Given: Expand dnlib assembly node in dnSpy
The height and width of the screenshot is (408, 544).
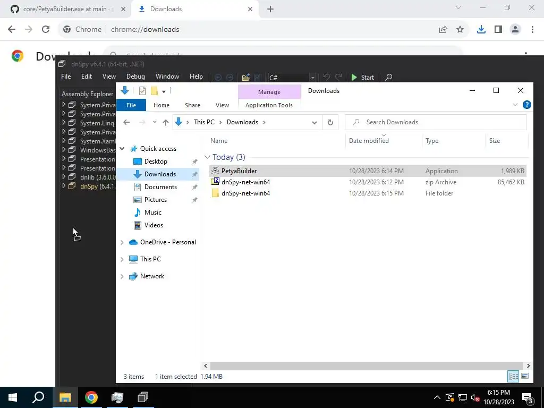Looking at the screenshot, I should click(64, 176).
